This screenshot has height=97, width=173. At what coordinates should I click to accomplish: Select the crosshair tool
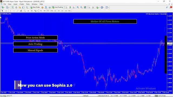[6, 11]
